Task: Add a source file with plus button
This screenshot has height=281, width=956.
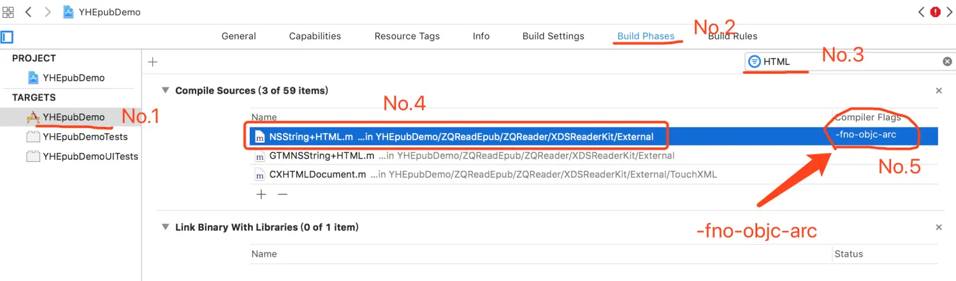Action: [x=261, y=194]
